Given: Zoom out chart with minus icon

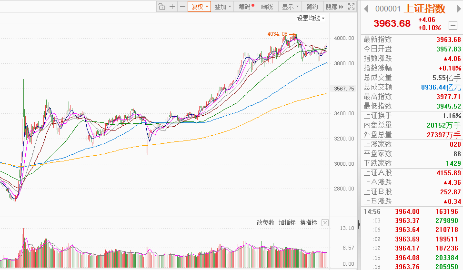Looking at the screenshot, I should click(x=182, y=7).
